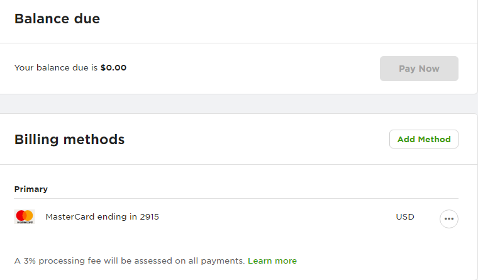Click empty space between card text and USD
Image resolution: width=478 pixels, height=280 pixels.
coord(277,217)
